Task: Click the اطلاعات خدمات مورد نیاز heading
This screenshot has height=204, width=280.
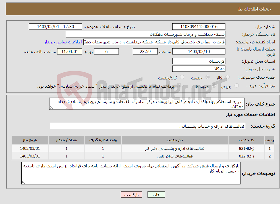Action: click(x=250, y=115)
